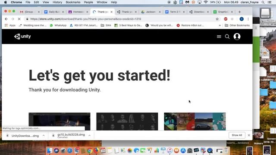Open Calendar from the Dock
This screenshot has height=155, width=276.
(x=103, y=151)
